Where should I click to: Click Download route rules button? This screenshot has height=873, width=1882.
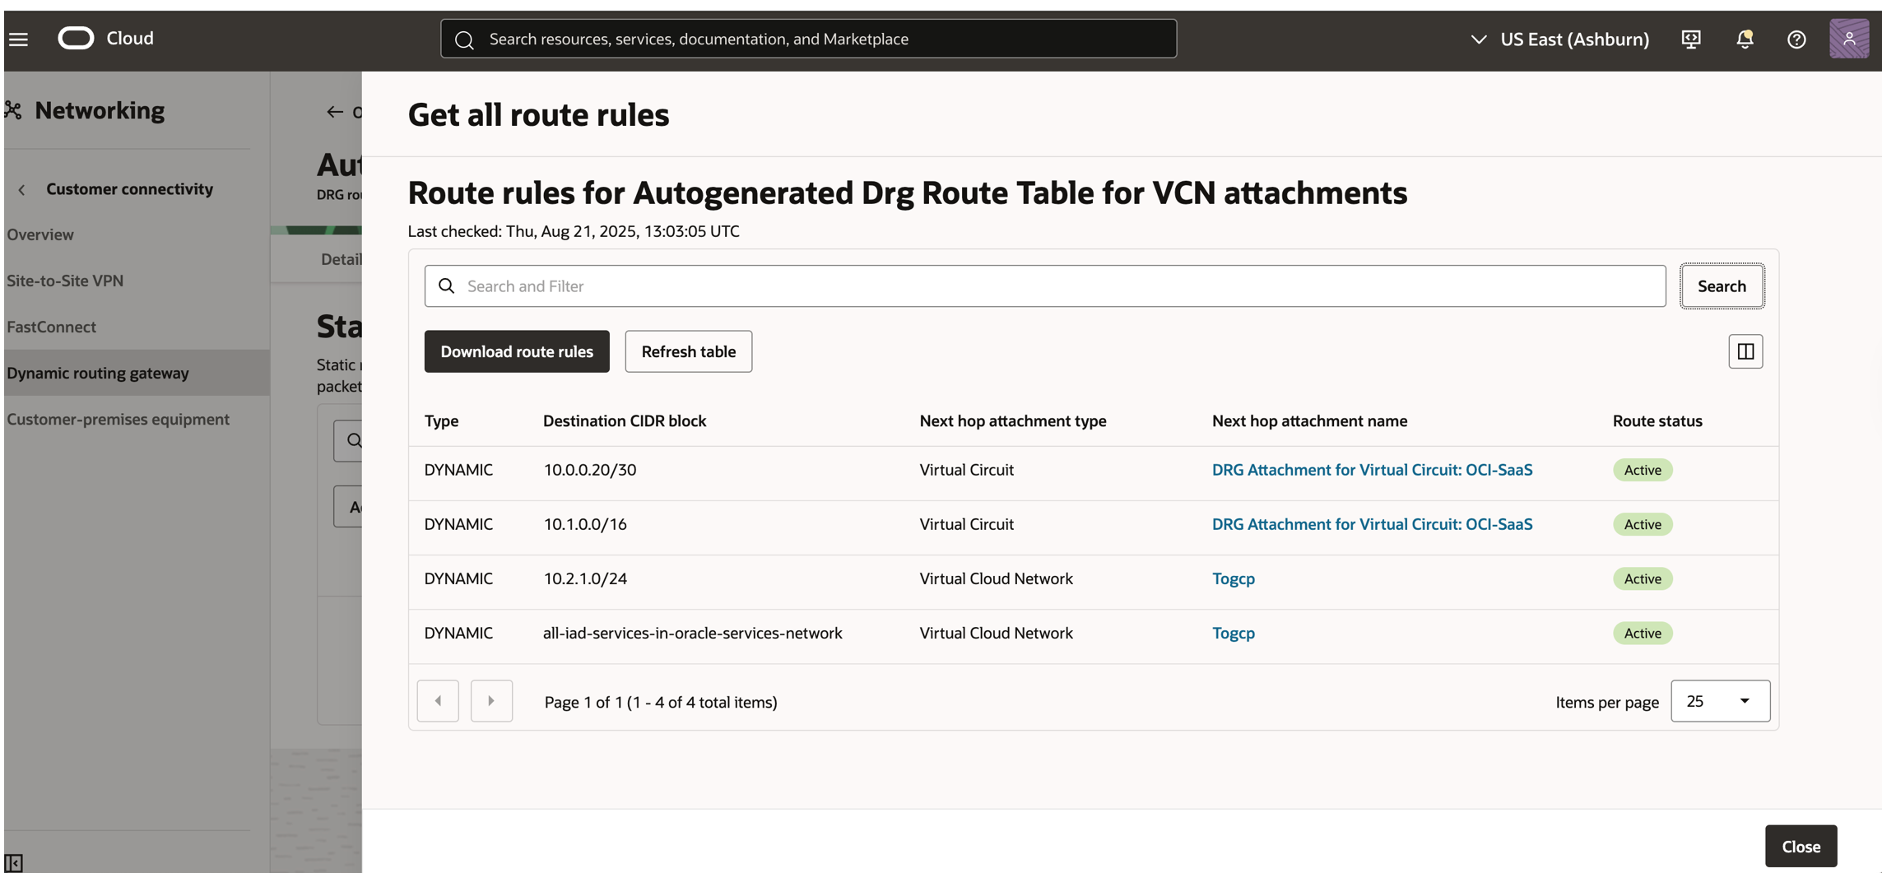click(517, 351)
